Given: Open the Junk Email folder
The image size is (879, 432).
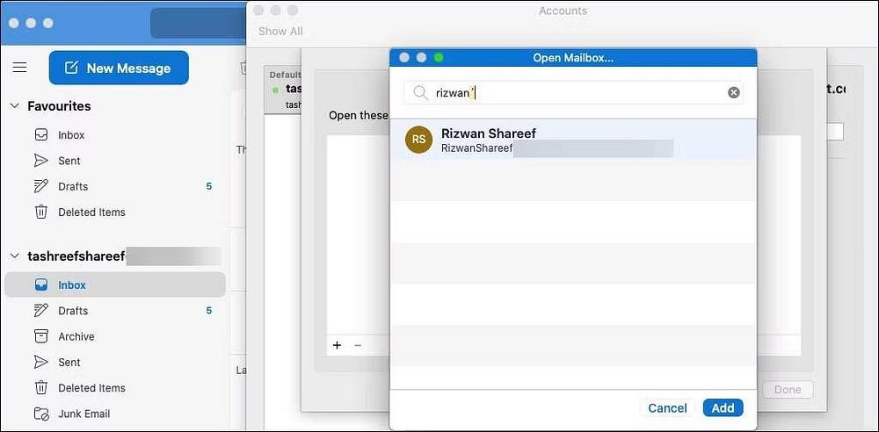Looking at the screenshot, I should (84, 414).
